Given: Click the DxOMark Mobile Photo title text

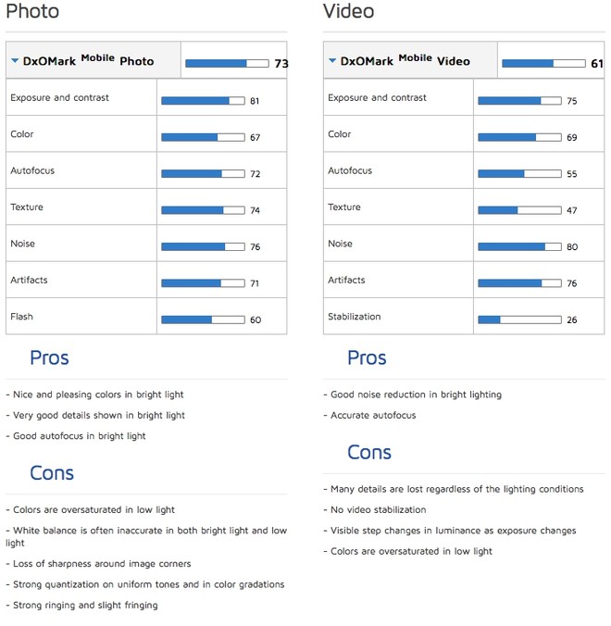Looking at the screenshot, I should [x=89, y=61].
